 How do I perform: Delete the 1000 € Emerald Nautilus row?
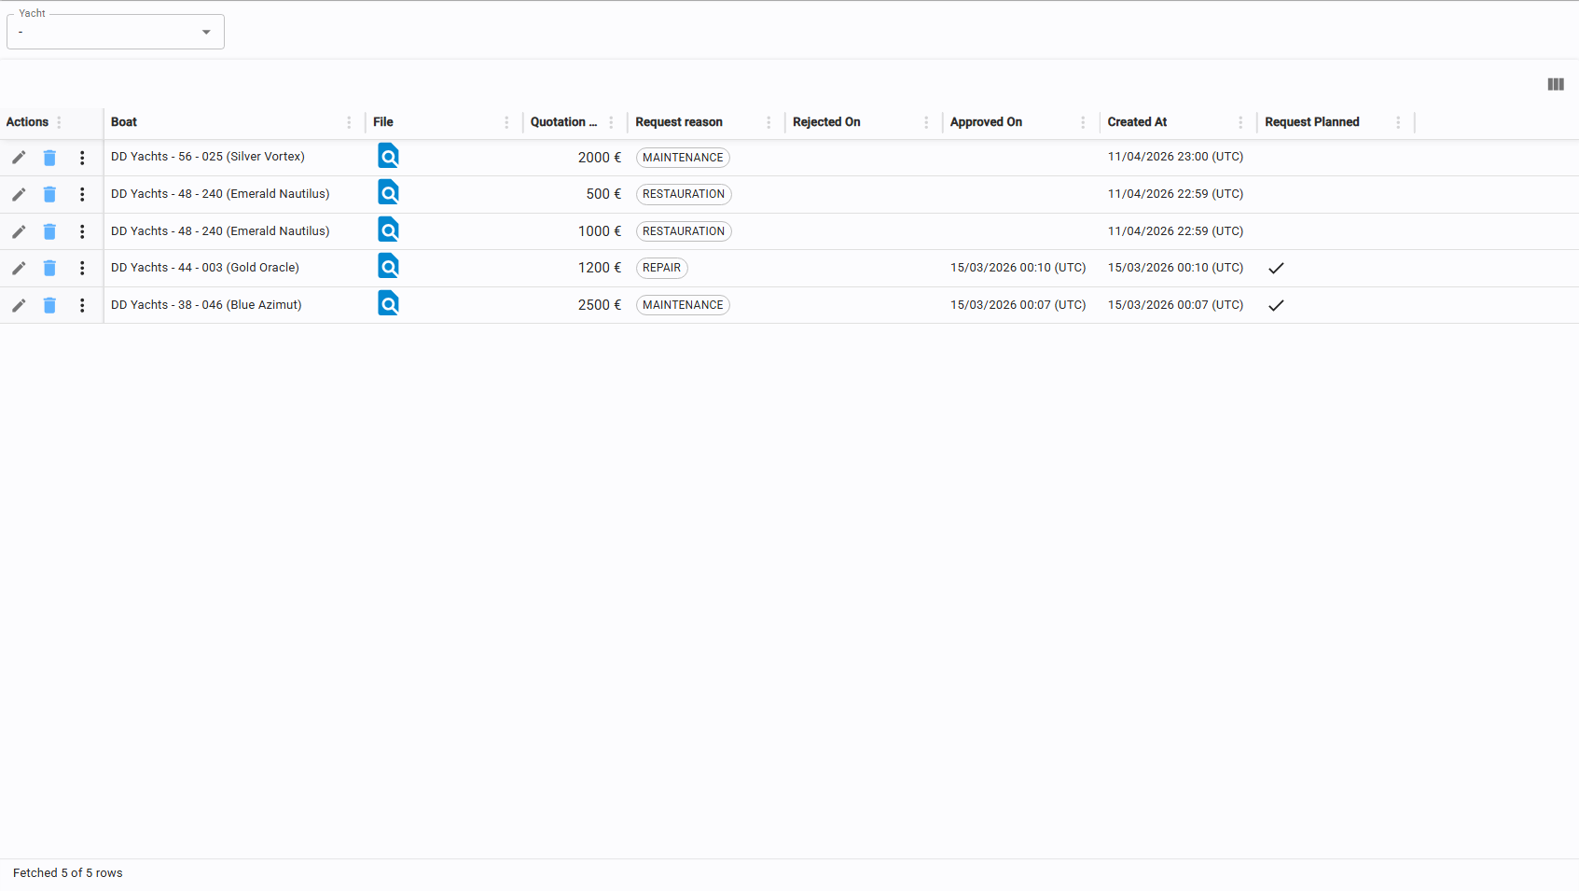[x=49, y=231]
